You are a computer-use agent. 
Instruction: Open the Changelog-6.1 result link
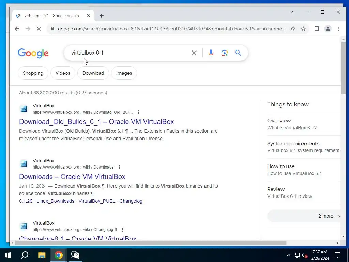coord(77,238)
